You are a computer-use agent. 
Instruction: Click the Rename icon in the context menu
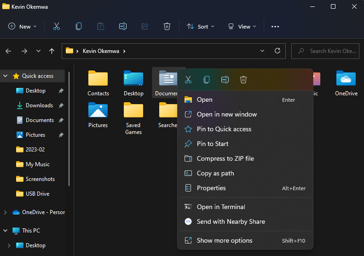pyautogui.click(x=225, y=80)
